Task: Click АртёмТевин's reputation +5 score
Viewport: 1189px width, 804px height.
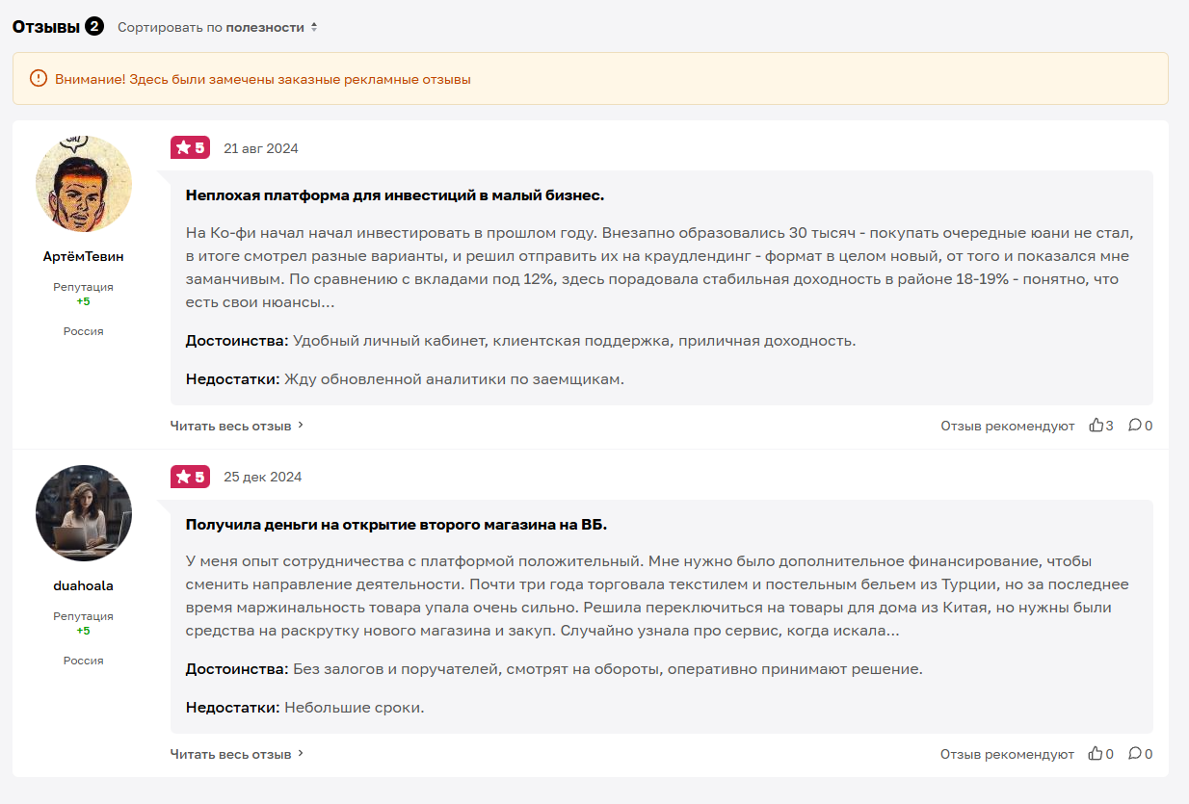Action: [84, 301]
